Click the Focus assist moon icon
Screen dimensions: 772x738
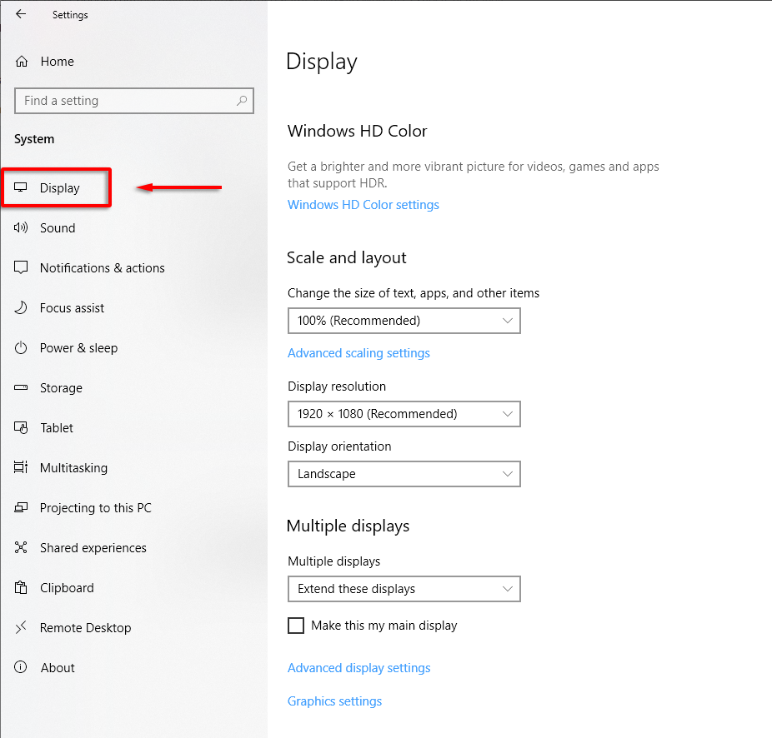pos(22,308)
